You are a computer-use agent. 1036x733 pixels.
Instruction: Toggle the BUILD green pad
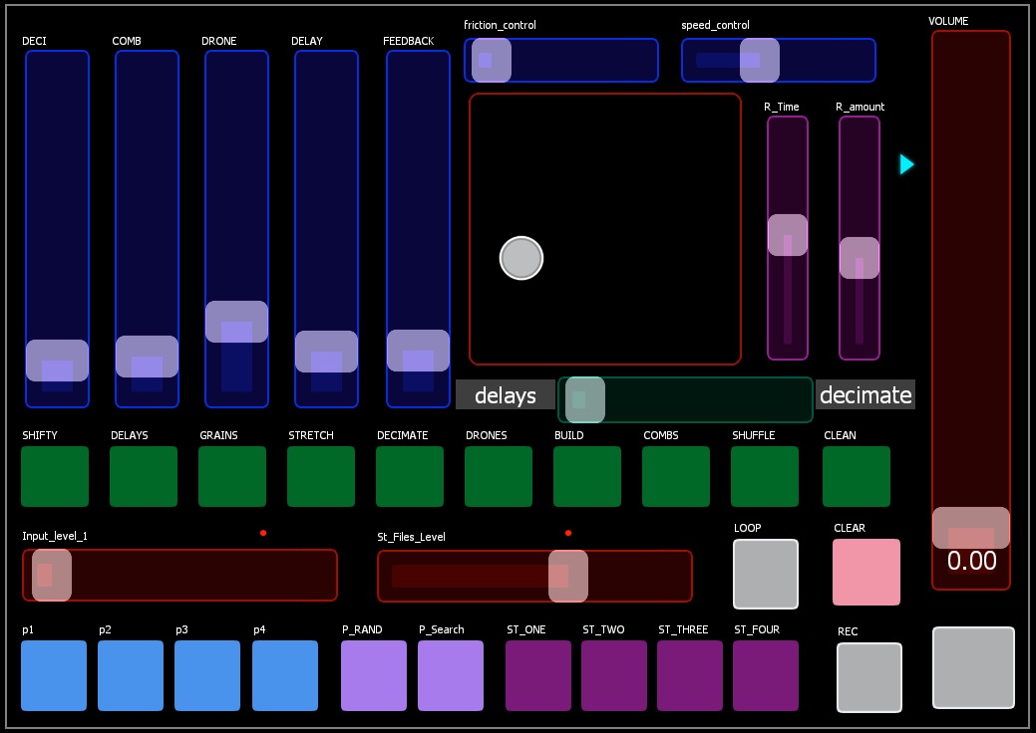click(587, 476)
